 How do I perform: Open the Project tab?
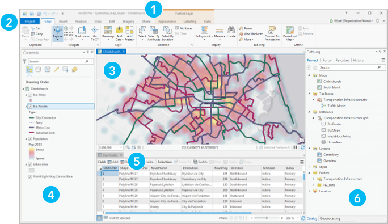pos(29,22)
